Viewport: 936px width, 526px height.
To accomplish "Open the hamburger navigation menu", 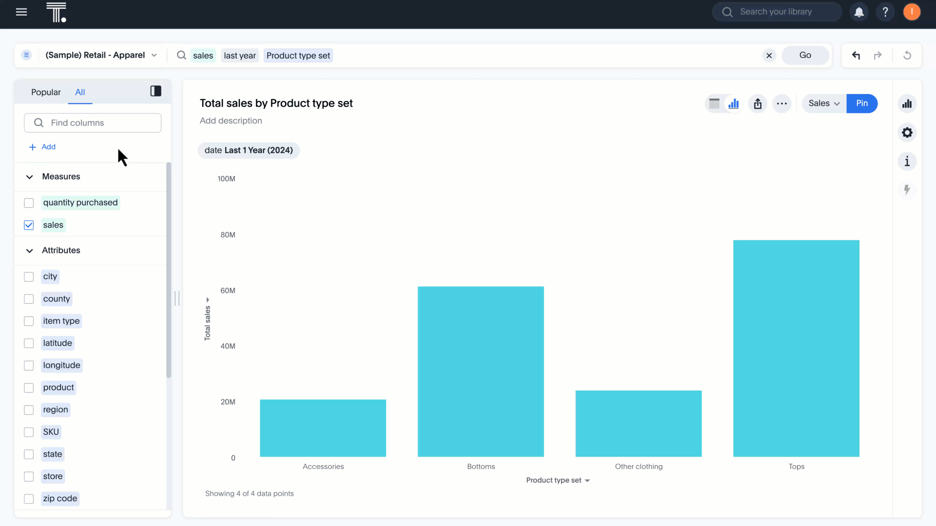I will pos(21,12).
